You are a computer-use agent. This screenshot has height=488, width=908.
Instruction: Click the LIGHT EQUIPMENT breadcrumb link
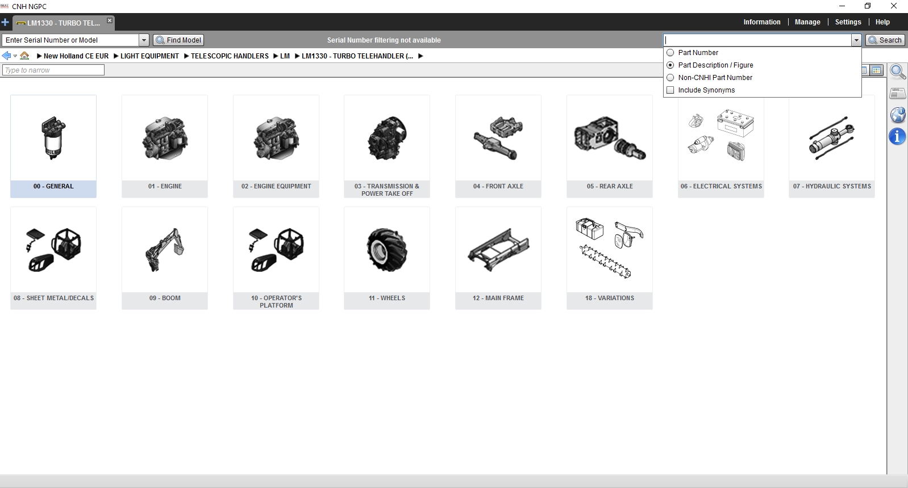tap(149, 56)
